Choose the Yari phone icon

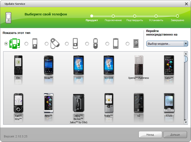tap(18, 103)
